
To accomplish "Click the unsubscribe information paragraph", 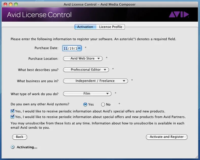I will 97,125.
